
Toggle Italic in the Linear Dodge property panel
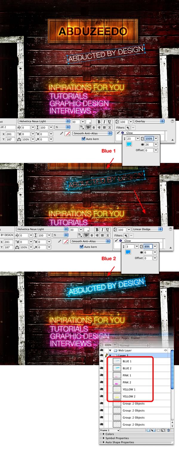point(102,229)
